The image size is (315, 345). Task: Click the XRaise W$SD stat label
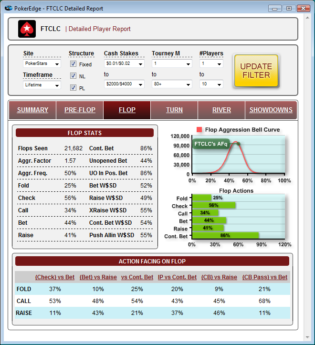tap(108, 210)
